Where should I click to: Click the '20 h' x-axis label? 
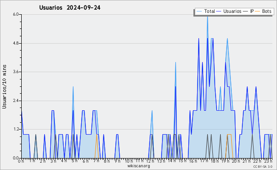point(236,161)
